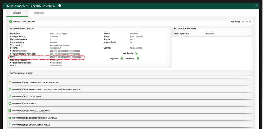Close the Ficha Predial dialog

[x=257, y=5]
